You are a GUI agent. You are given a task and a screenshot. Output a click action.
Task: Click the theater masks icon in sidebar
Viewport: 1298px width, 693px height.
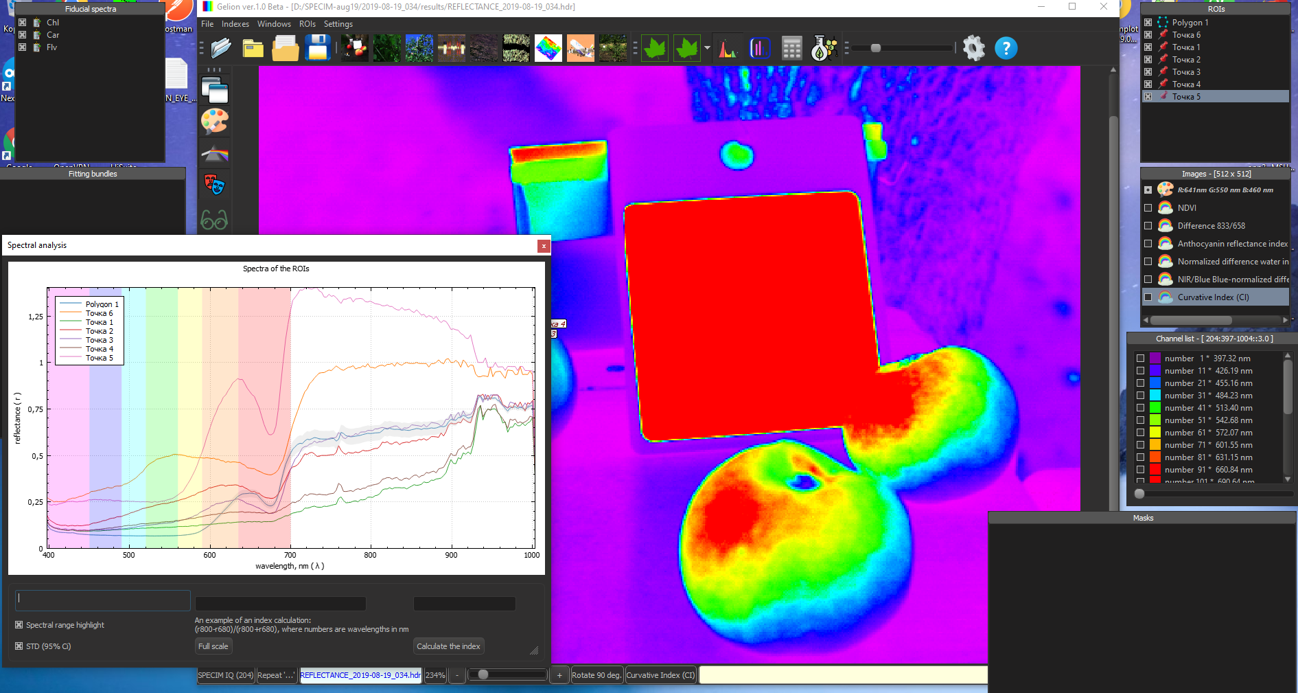[x=214, y=185]
